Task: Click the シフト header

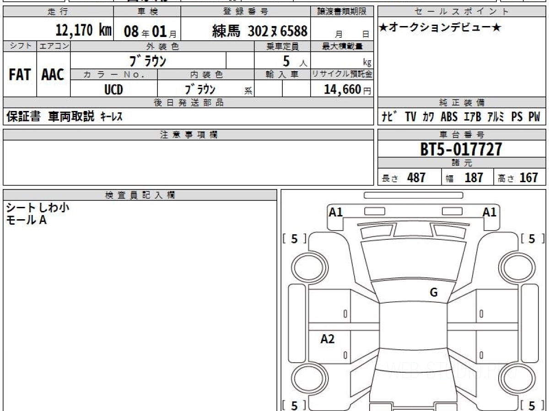Action: point(20,46)
